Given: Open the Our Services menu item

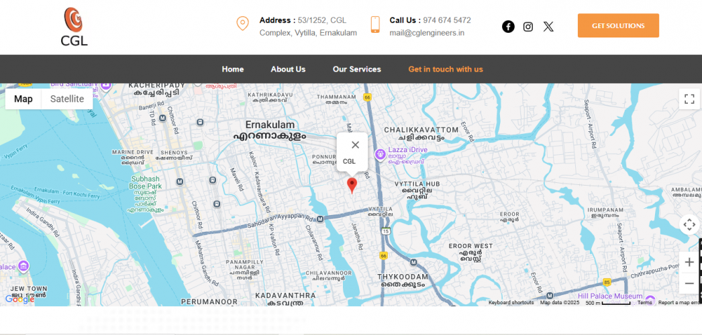Looking at the screenshot, I should pyautogui.click(x=357, y=69).
